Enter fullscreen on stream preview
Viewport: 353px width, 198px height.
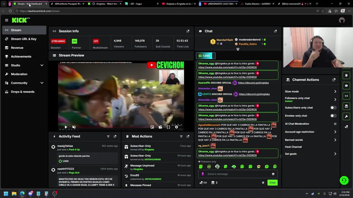tap(168, 127)
